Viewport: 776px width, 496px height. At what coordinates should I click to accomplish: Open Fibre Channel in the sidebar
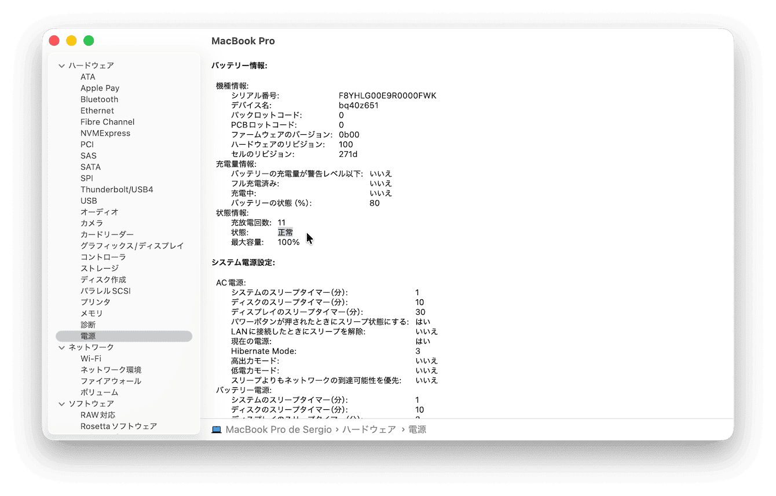coord(107,122)
